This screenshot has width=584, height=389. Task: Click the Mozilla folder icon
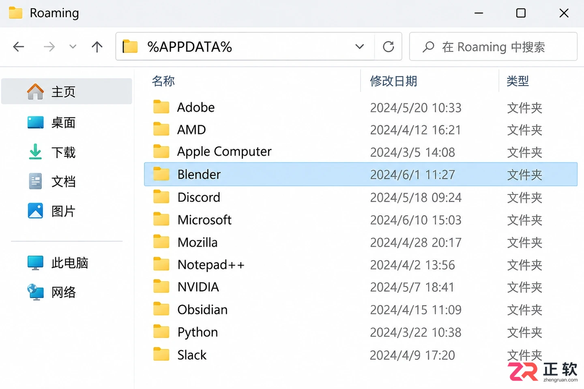point(161,242)
